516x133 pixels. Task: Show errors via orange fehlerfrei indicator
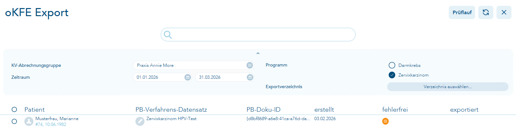click(385, 121)
